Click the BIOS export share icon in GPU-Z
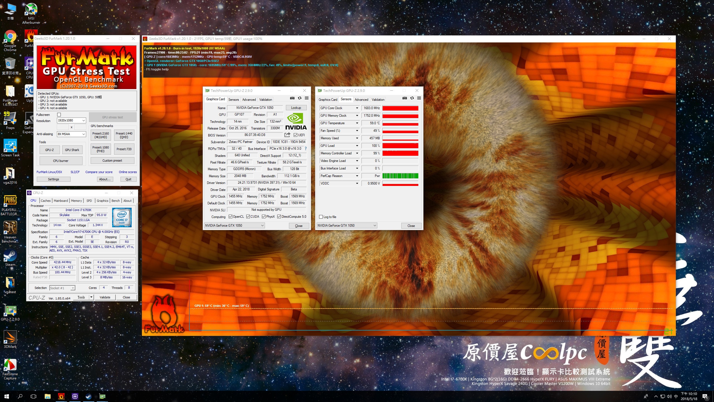714x402 pixels. pyautogui.click(x=287, y=135)
